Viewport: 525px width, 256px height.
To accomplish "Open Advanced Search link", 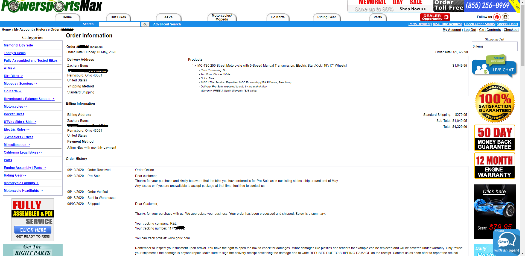I will (x=167, y=24).
